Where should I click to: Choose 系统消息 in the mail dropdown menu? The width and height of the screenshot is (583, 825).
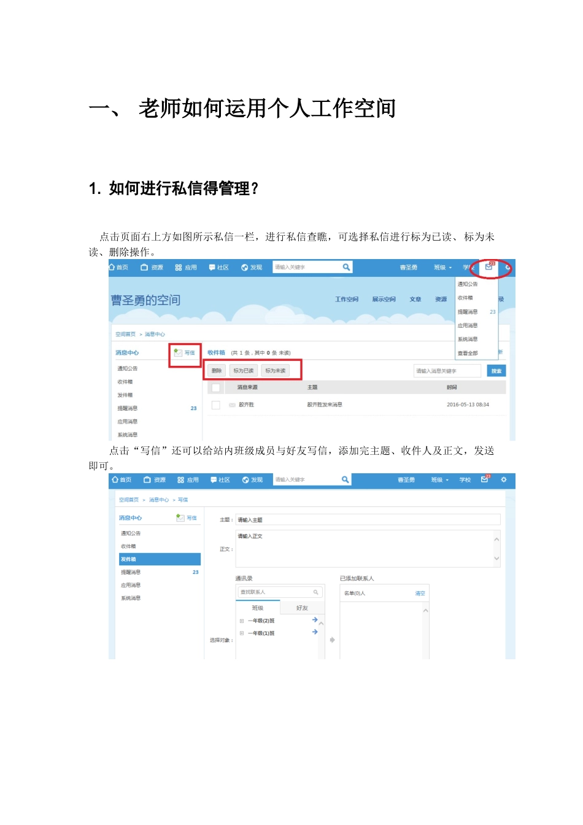(x=468, y=339)
